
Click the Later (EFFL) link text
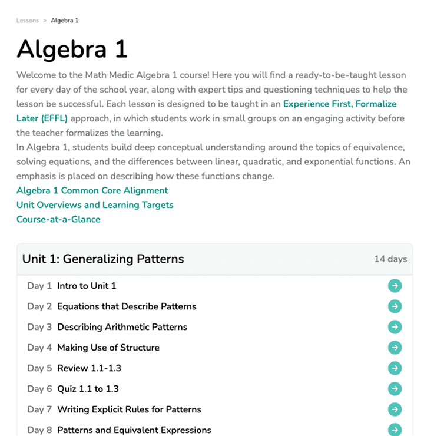coord(42,118)
